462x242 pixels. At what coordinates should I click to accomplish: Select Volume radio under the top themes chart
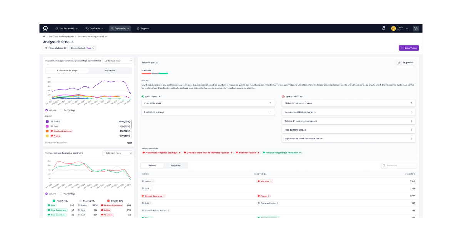(x=47, y=110)
